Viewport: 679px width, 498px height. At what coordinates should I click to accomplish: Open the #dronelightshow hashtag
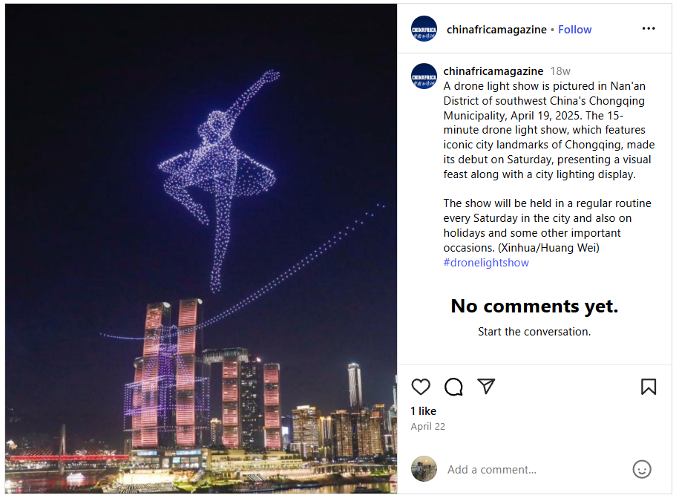click(486, 263)
